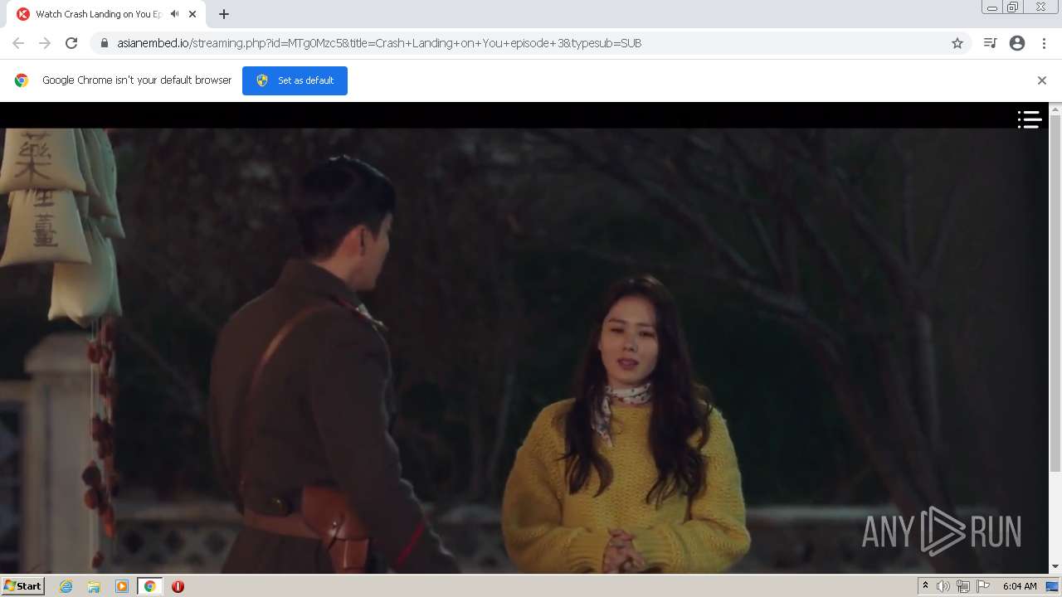1062x597 pixels.
Task: Click the asianembed.io address bar
Action: 531,43
